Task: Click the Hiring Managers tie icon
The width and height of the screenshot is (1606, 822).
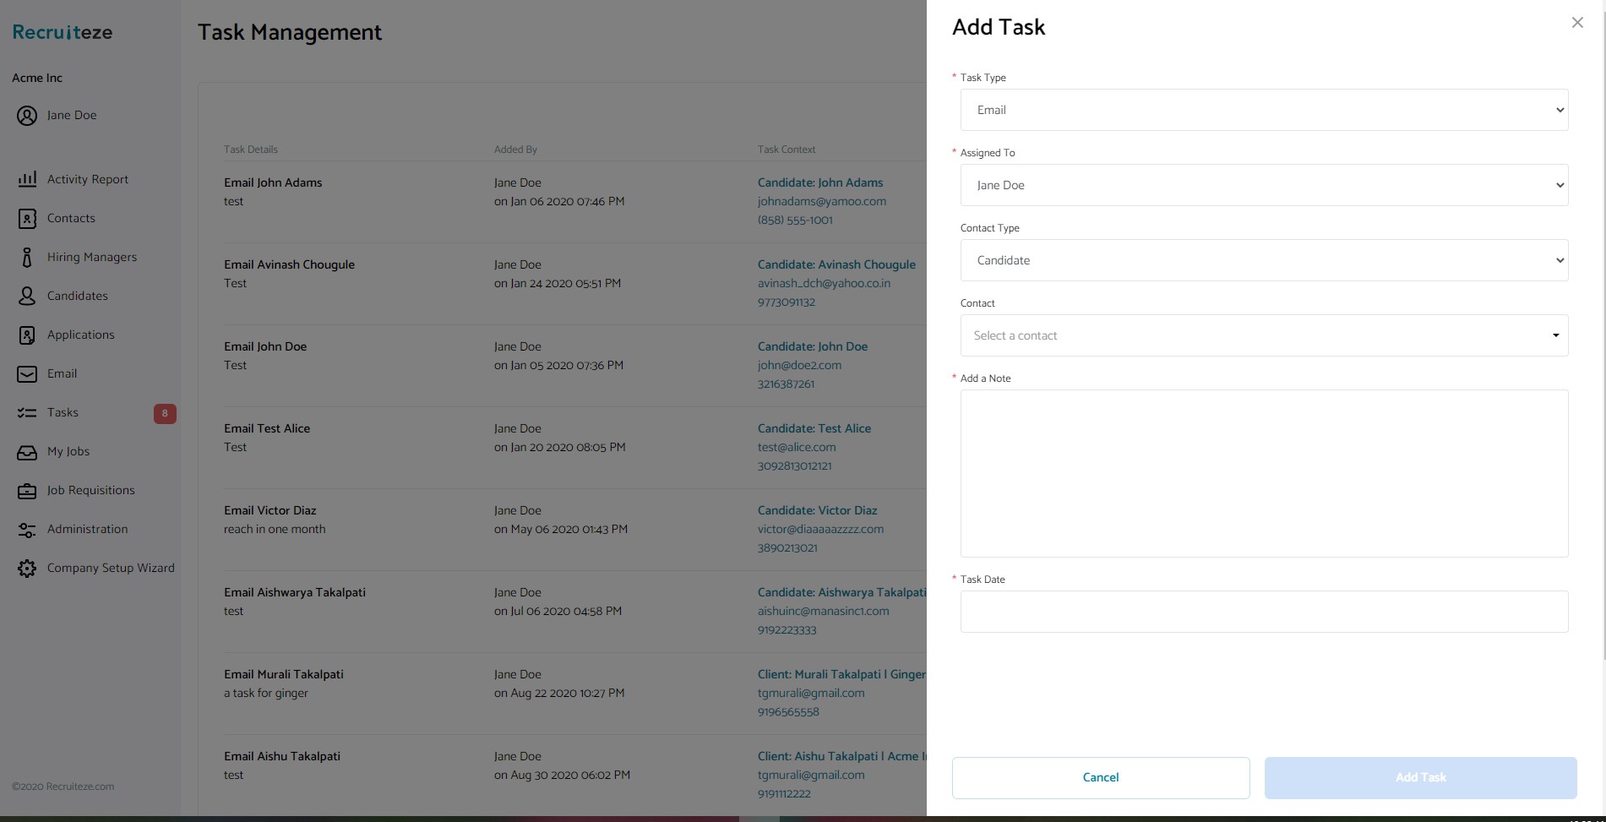Action: (x=27, y=258)
